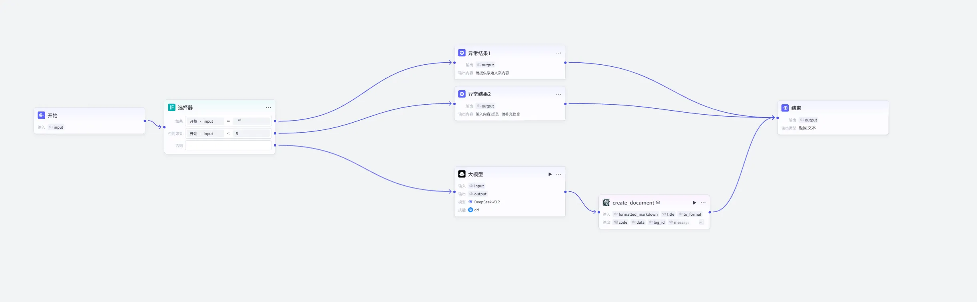Click the DeepSeek-V3.2 model icon

pos(471,202)
